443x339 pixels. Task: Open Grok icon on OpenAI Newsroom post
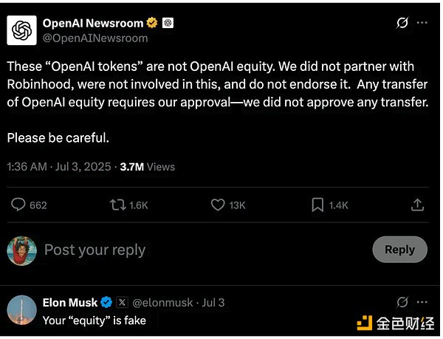click(x=402, y=24)
